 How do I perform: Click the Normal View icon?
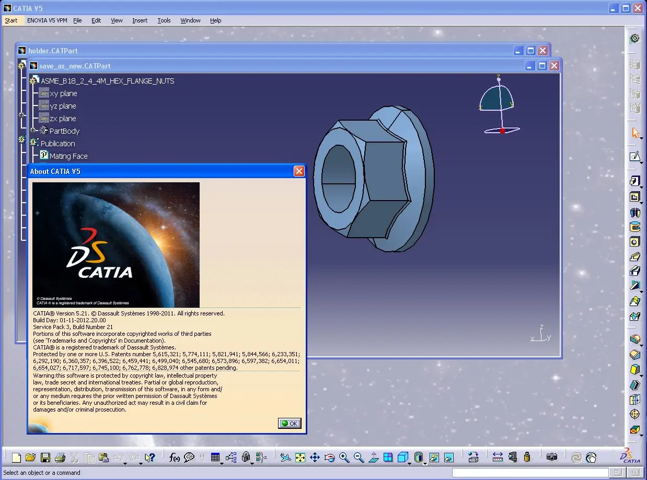[373, 458]
